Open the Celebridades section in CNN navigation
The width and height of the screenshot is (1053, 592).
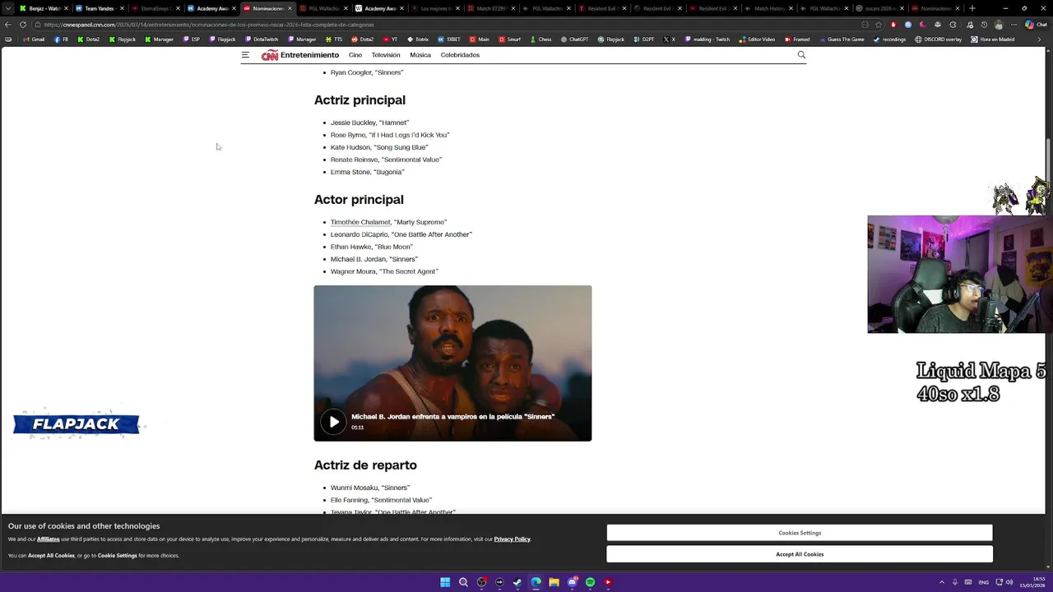[x=460, y=55]
